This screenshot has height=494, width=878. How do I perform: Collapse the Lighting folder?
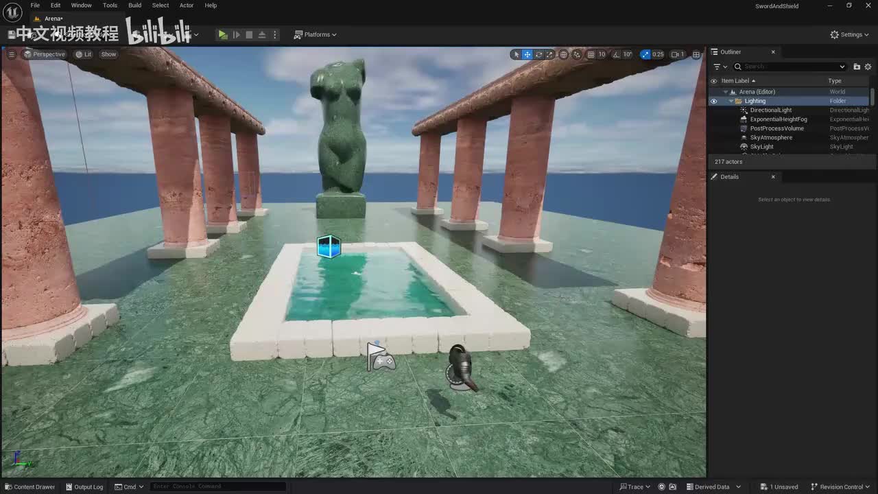coord(731,101)
